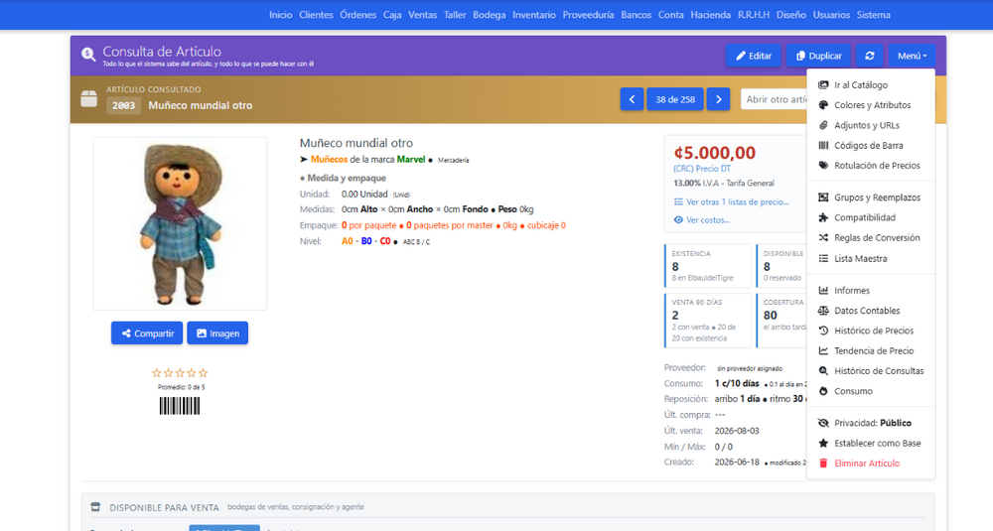The image size is (993, 531).
Task: Click the Rotulación de Precios tag icon
Action: (x=823, y=165)
